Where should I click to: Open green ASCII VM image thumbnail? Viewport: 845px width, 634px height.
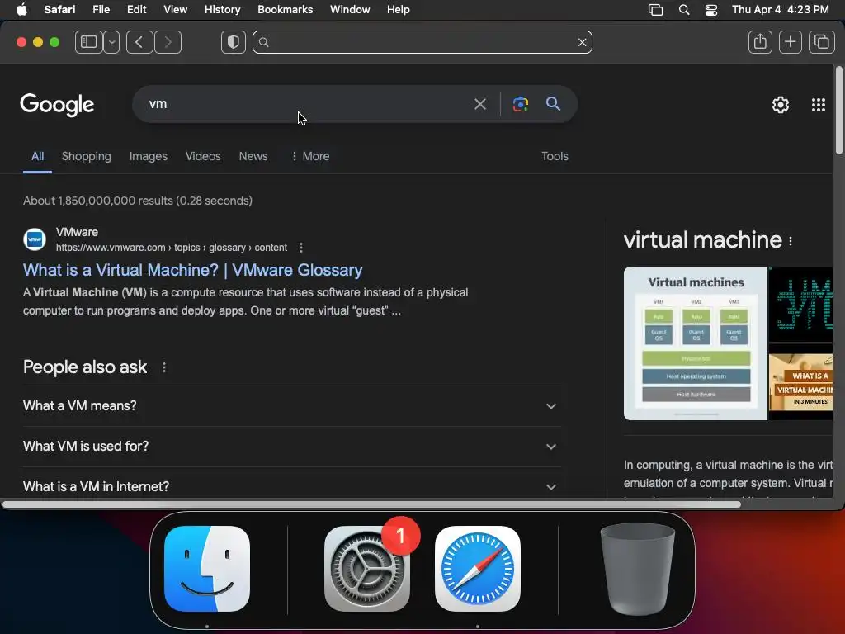[800, 305]
